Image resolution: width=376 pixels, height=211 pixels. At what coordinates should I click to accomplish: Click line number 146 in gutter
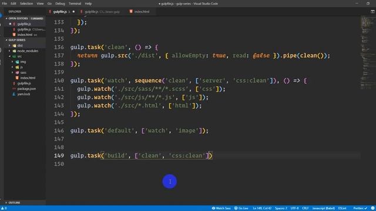point(59,131)
